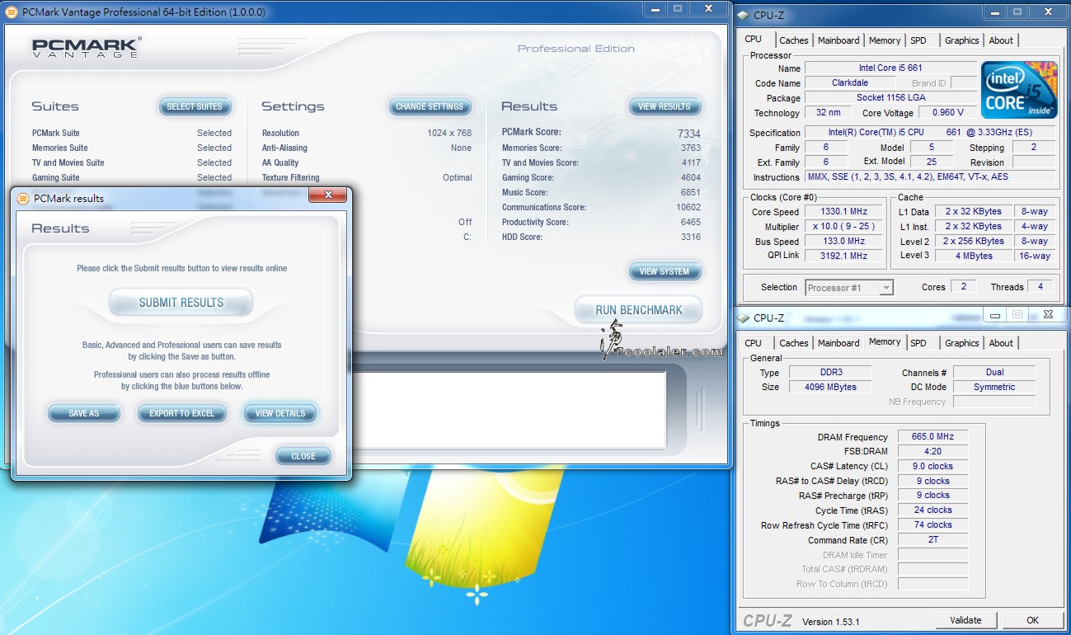Switch to Mainboard tab in top CPU-Z window
This screenshot has width=1071, height=635.
[x=838, y=40]
